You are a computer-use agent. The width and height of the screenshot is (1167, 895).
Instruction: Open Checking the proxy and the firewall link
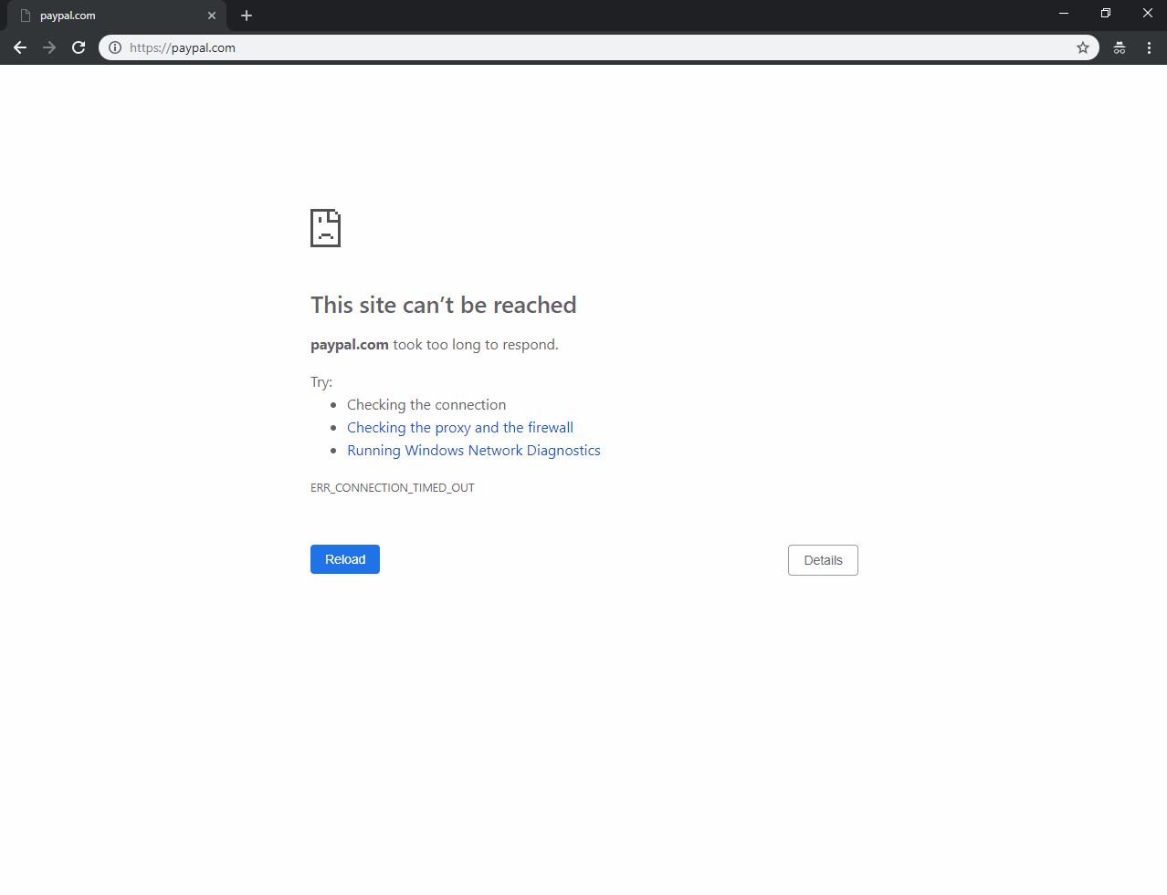tap(460, 427)
